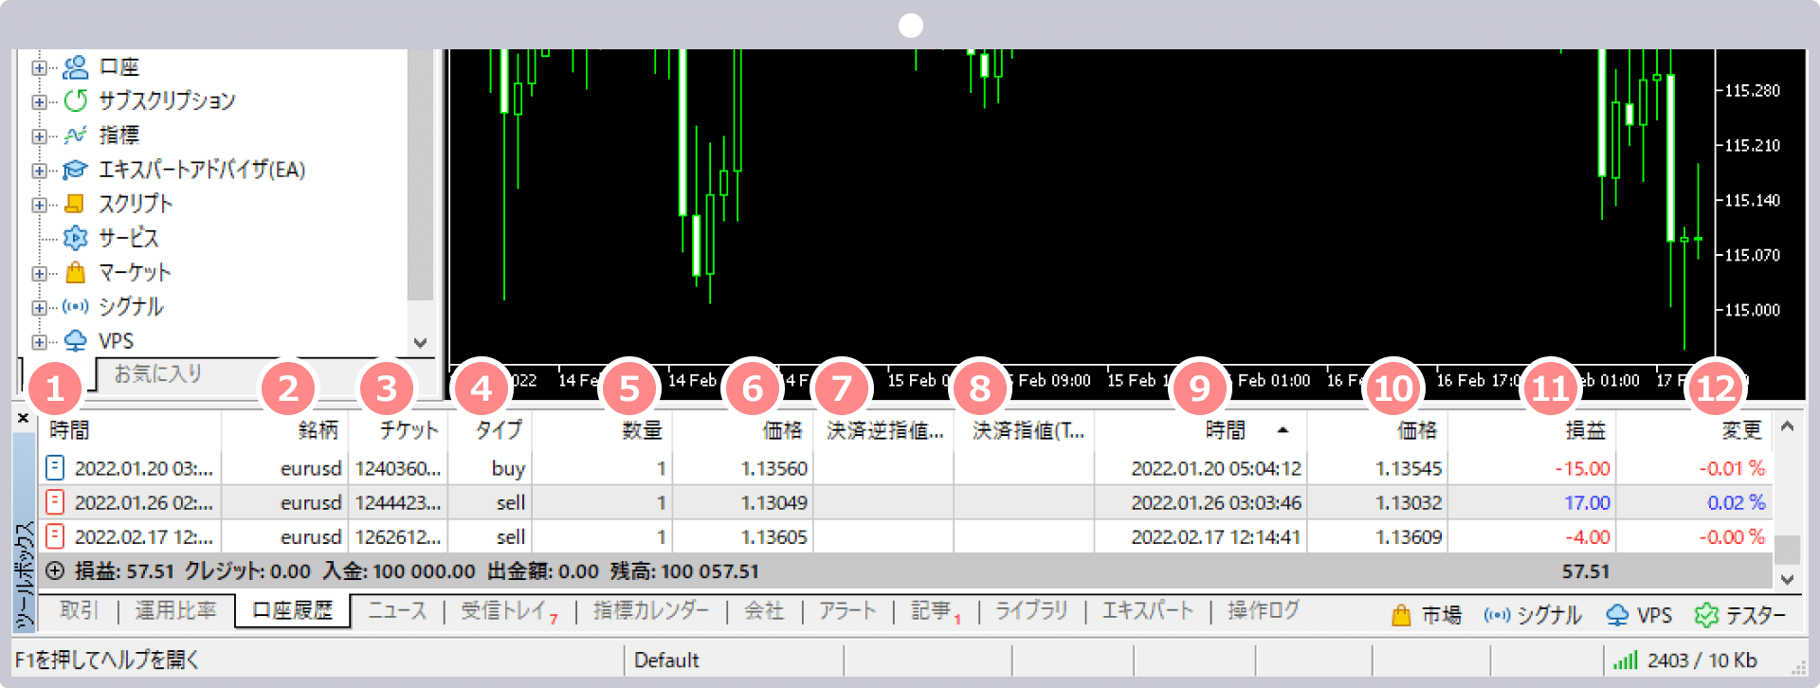Open the エキスパート tab
The image size is (1820, 688).
1147,610
